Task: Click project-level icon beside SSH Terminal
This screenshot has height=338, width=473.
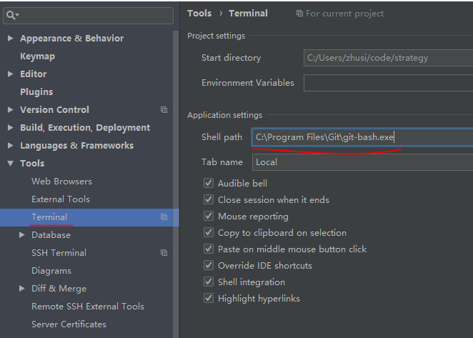Action: 164,252
